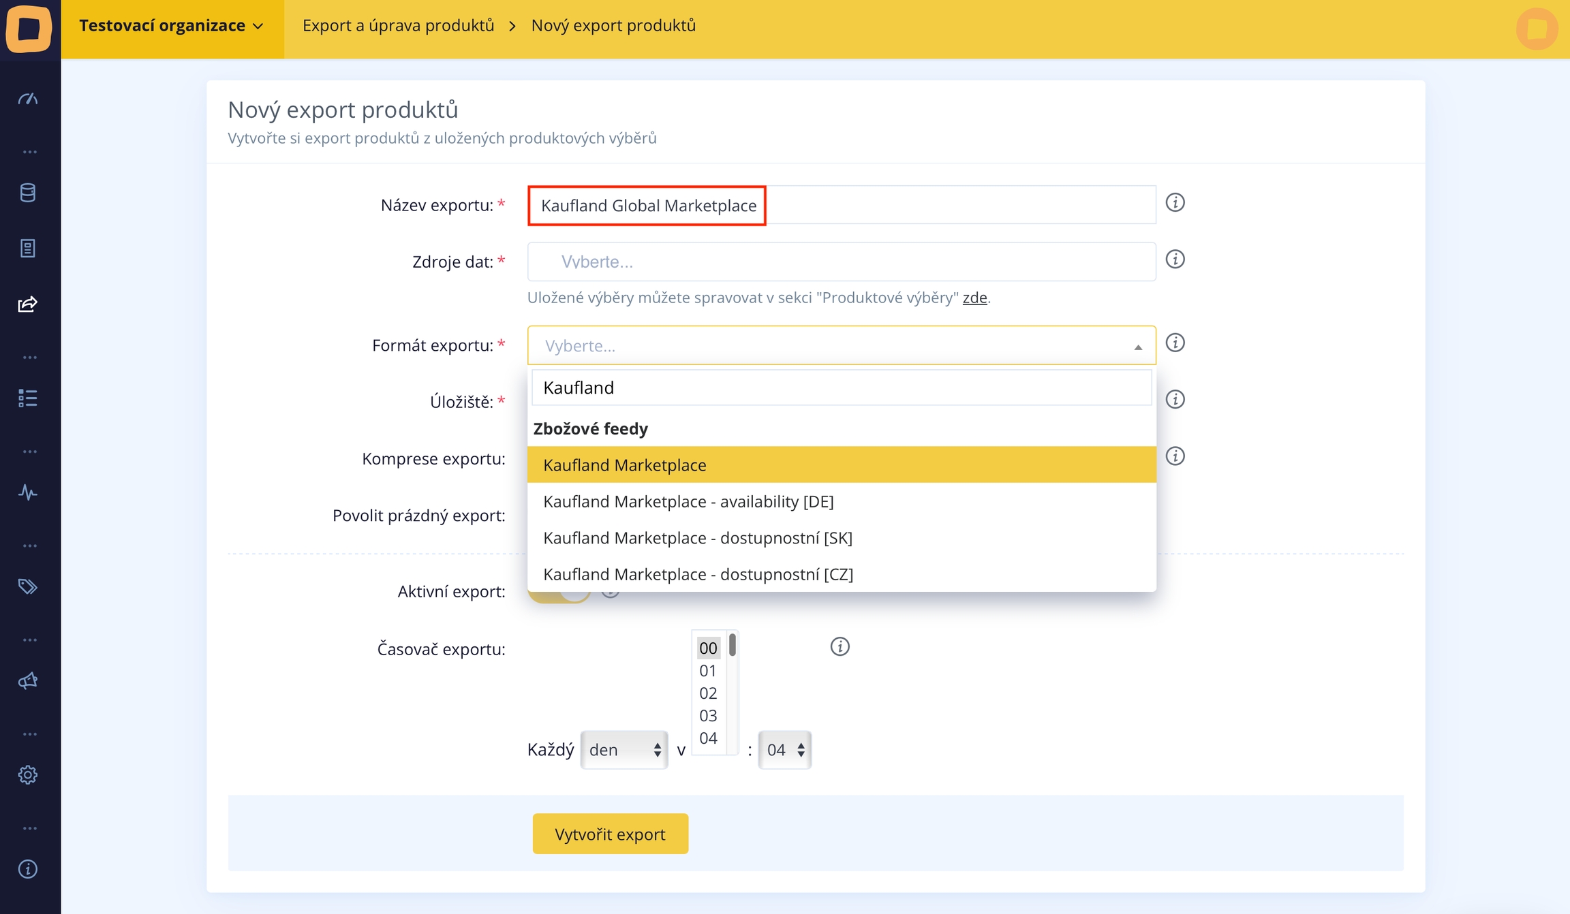The width and height of the screenshot is (1570, 914).
Task: Open the document icon in sidebar
Action: pos(27,249)
